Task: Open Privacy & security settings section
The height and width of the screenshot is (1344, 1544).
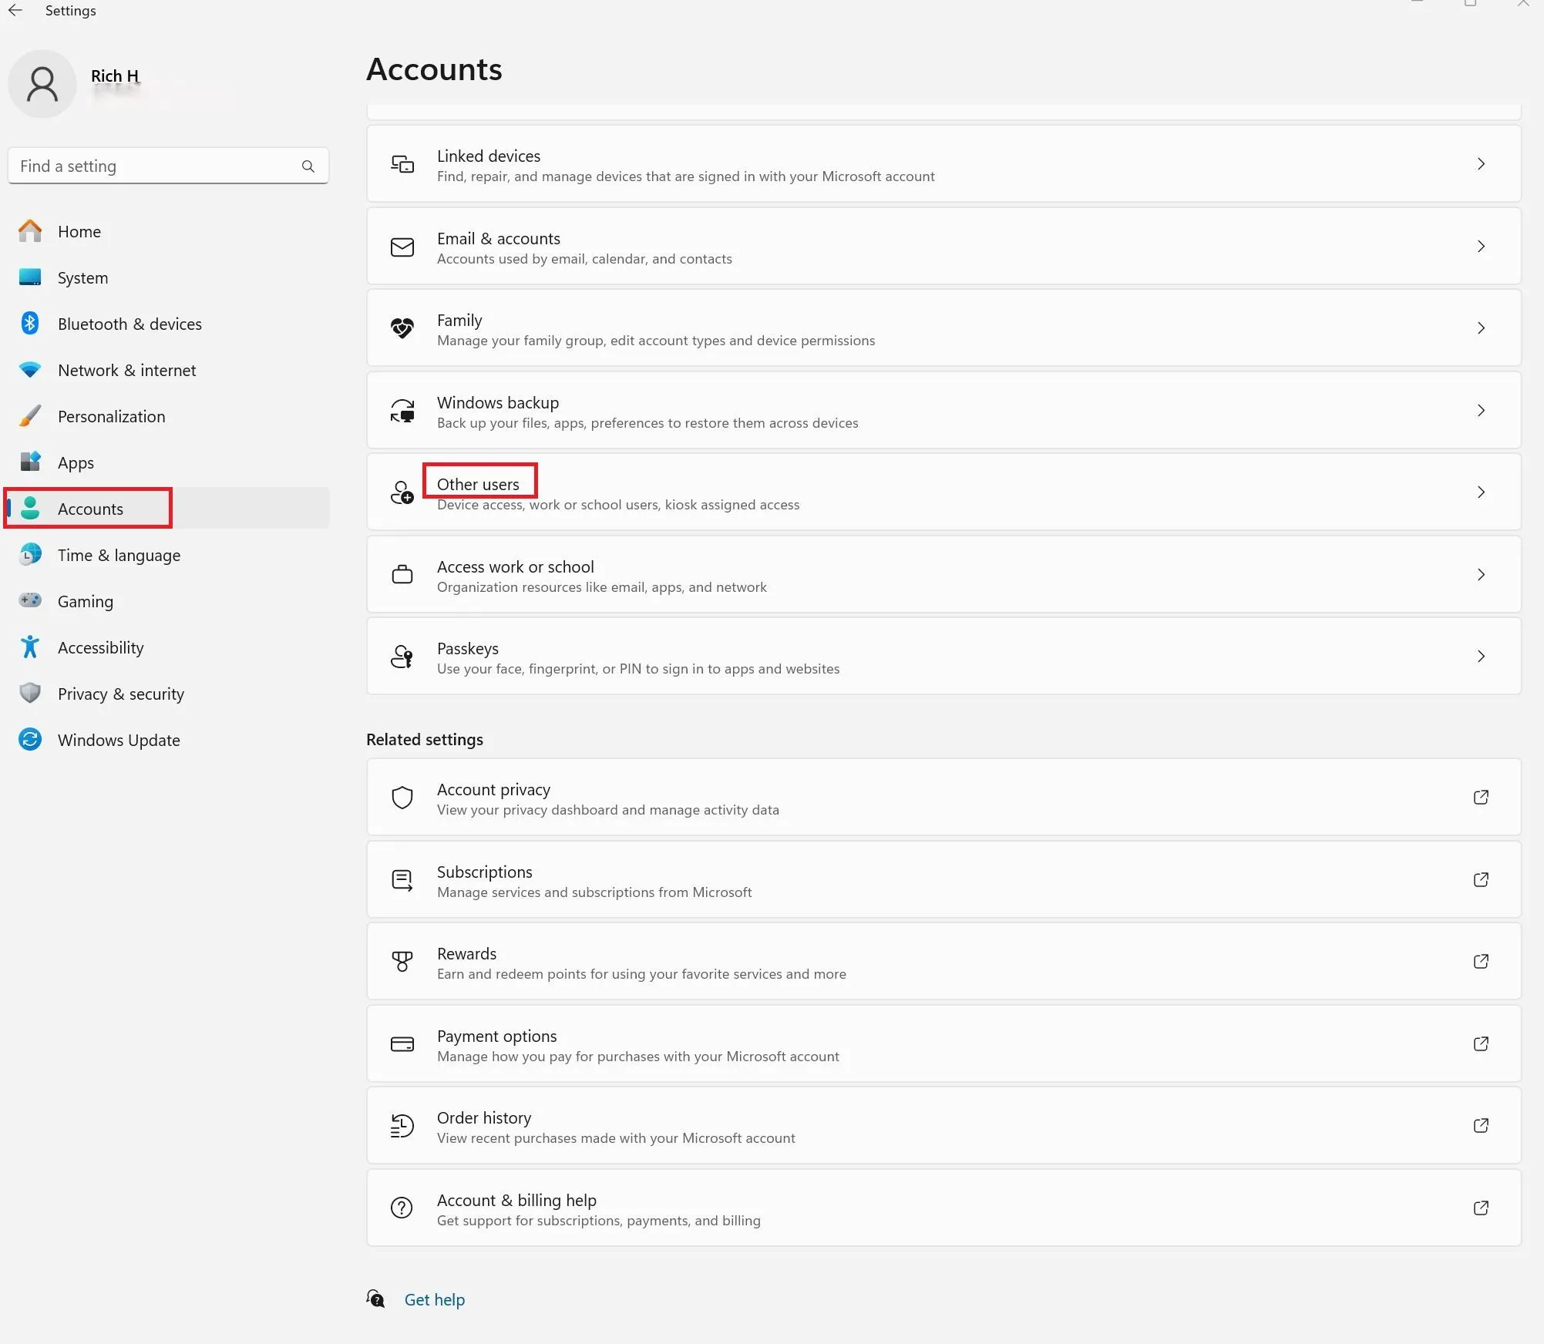Action: coord(120,694)
